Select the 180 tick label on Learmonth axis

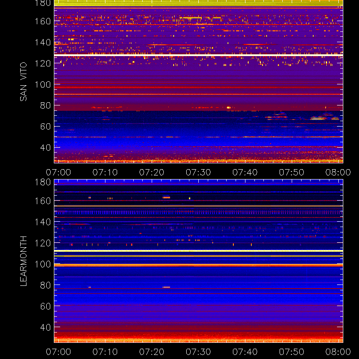(x=43, y=182)
